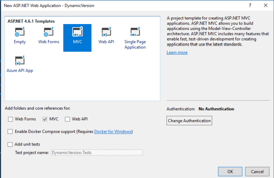
Task: Check the Add unit tests checkbox
Action: click(x=10, y=144)
